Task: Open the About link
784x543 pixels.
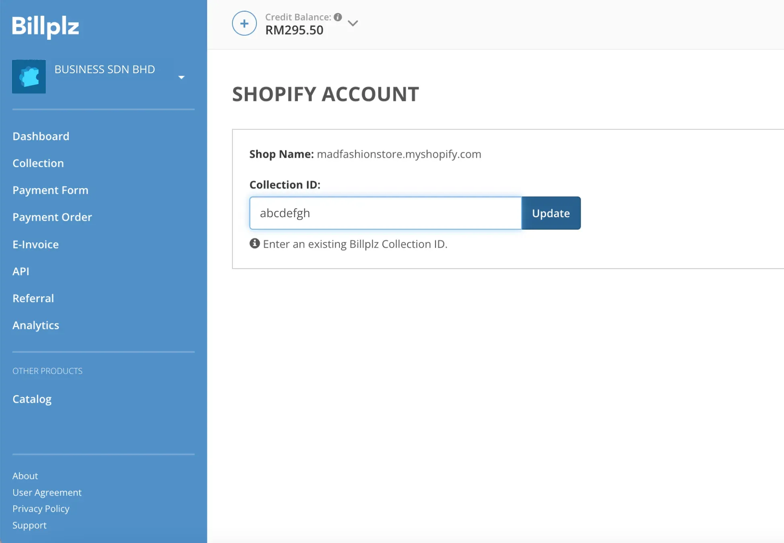Action: pyautogui.click(x=25, y=476)
